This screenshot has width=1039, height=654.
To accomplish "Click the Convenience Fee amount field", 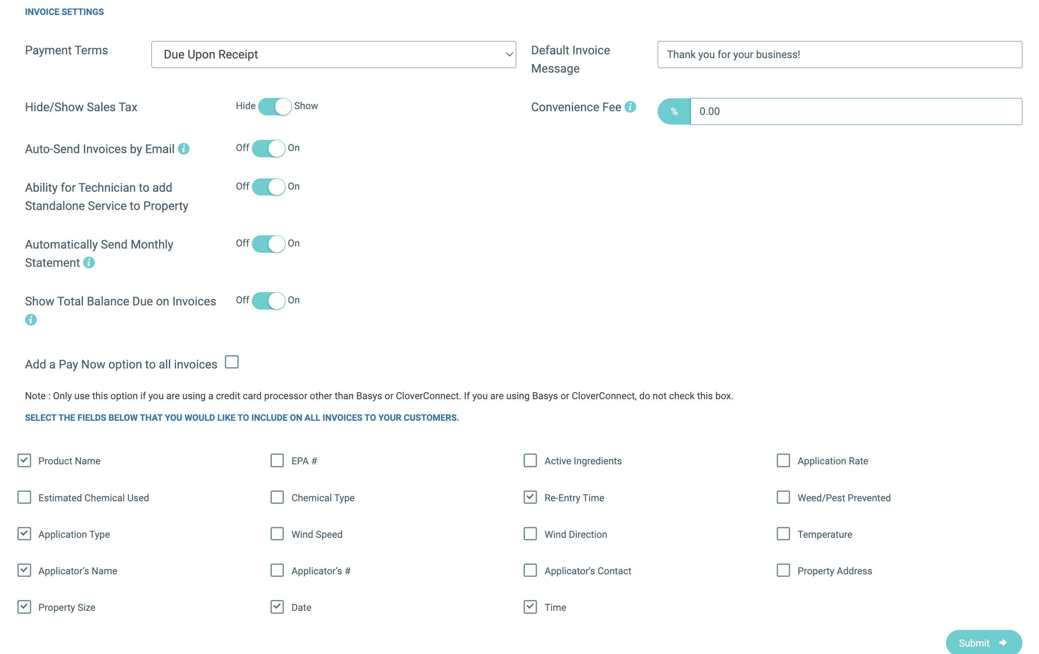I will click(x=855, y=112).
